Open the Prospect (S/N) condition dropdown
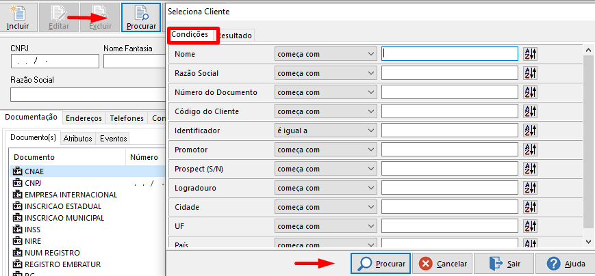The width and height of the screenshot is (595, 276). click(326, 169)
